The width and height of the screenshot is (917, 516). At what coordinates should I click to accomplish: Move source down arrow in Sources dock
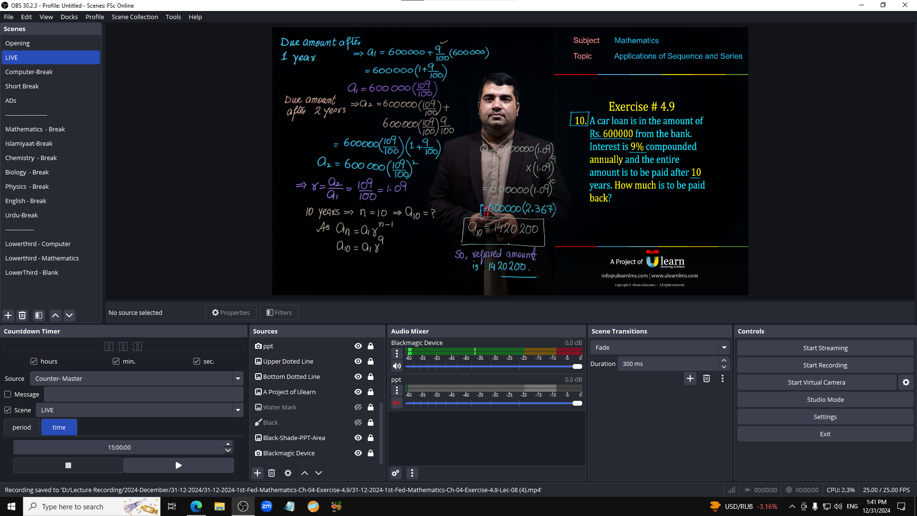coord(319,473)
